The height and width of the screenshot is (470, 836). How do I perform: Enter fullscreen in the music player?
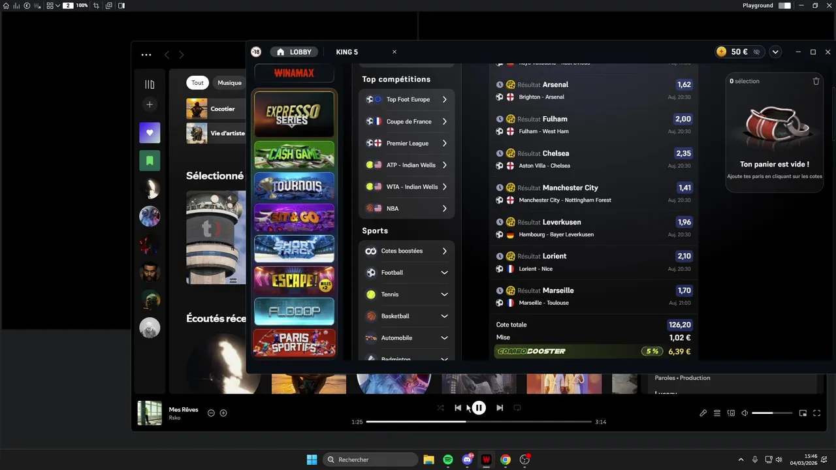[817, 413]
